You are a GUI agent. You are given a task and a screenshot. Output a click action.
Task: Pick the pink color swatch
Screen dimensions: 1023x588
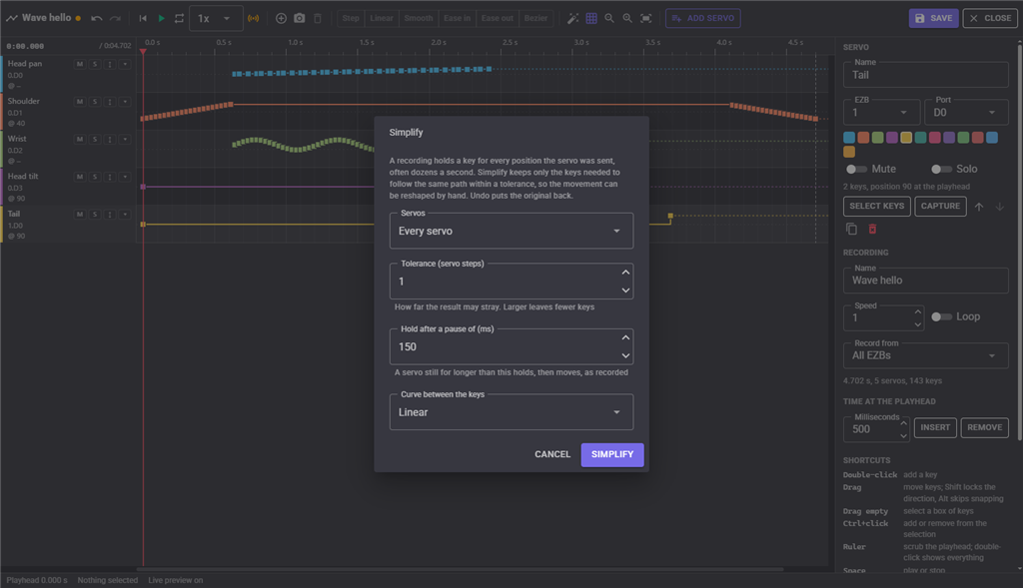(x=934, y=138)
